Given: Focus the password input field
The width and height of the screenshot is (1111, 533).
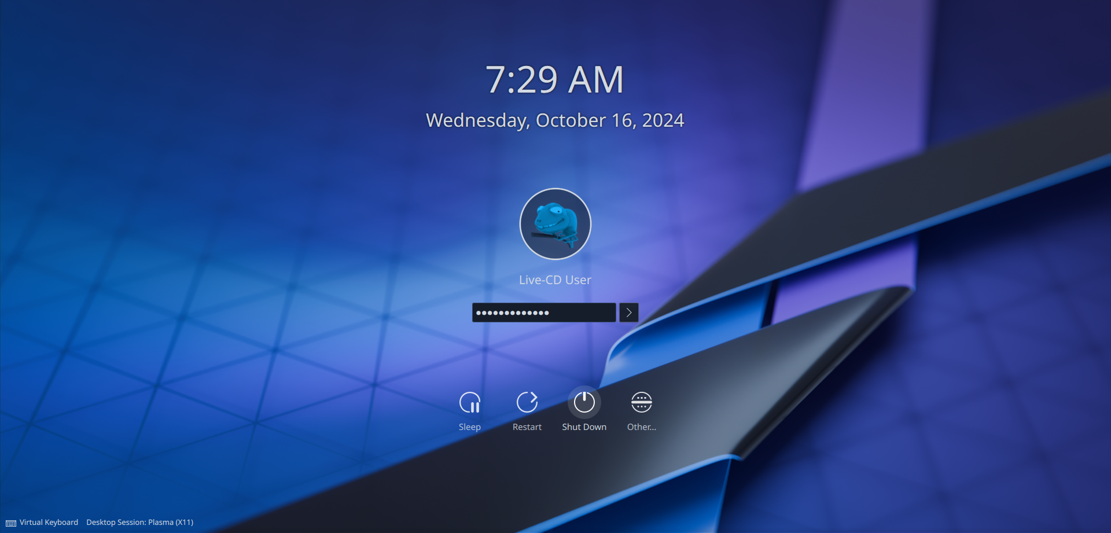Looking at the screenshot, I should tap(544, 313).
